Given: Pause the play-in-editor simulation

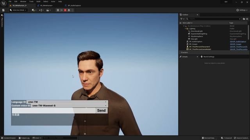Looking at the screenshot, I should 58,10.
